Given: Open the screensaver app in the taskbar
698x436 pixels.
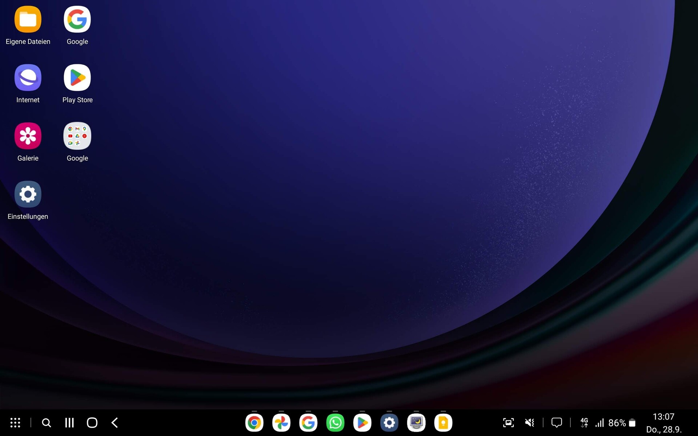Looking at the screenshot, I should 416,423.
